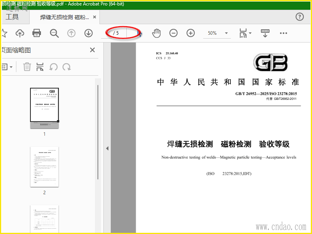Viewport: 312px width, 234px height.
Task: Select the hand pan tool
Action: (156, 33)
